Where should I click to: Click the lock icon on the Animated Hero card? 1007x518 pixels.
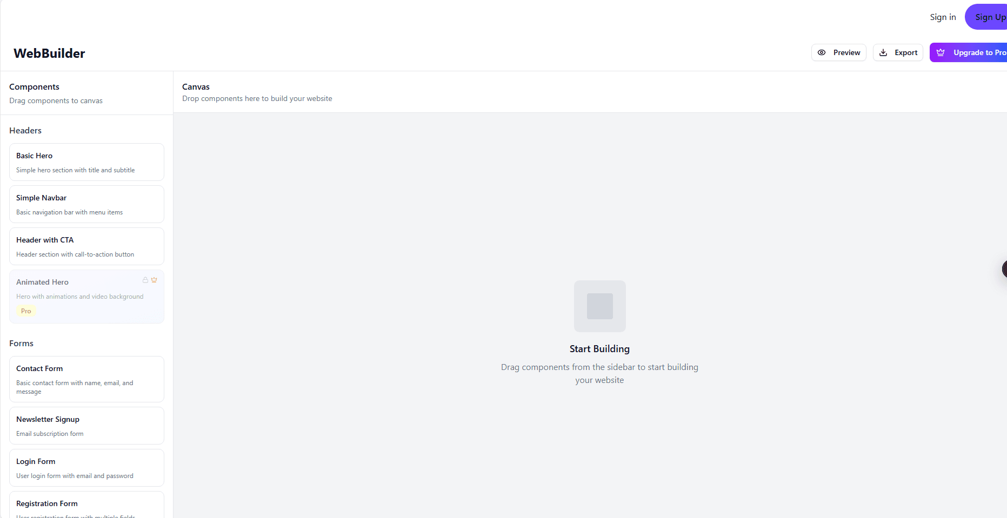tap(145, 280)
